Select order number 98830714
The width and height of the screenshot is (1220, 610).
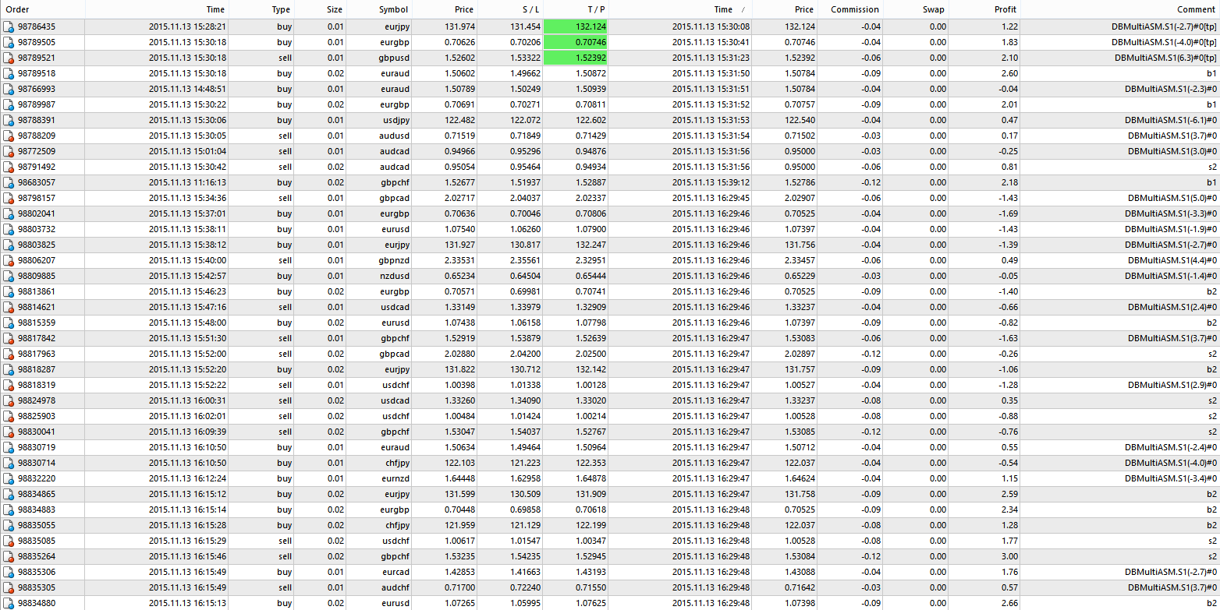point(37,463)
